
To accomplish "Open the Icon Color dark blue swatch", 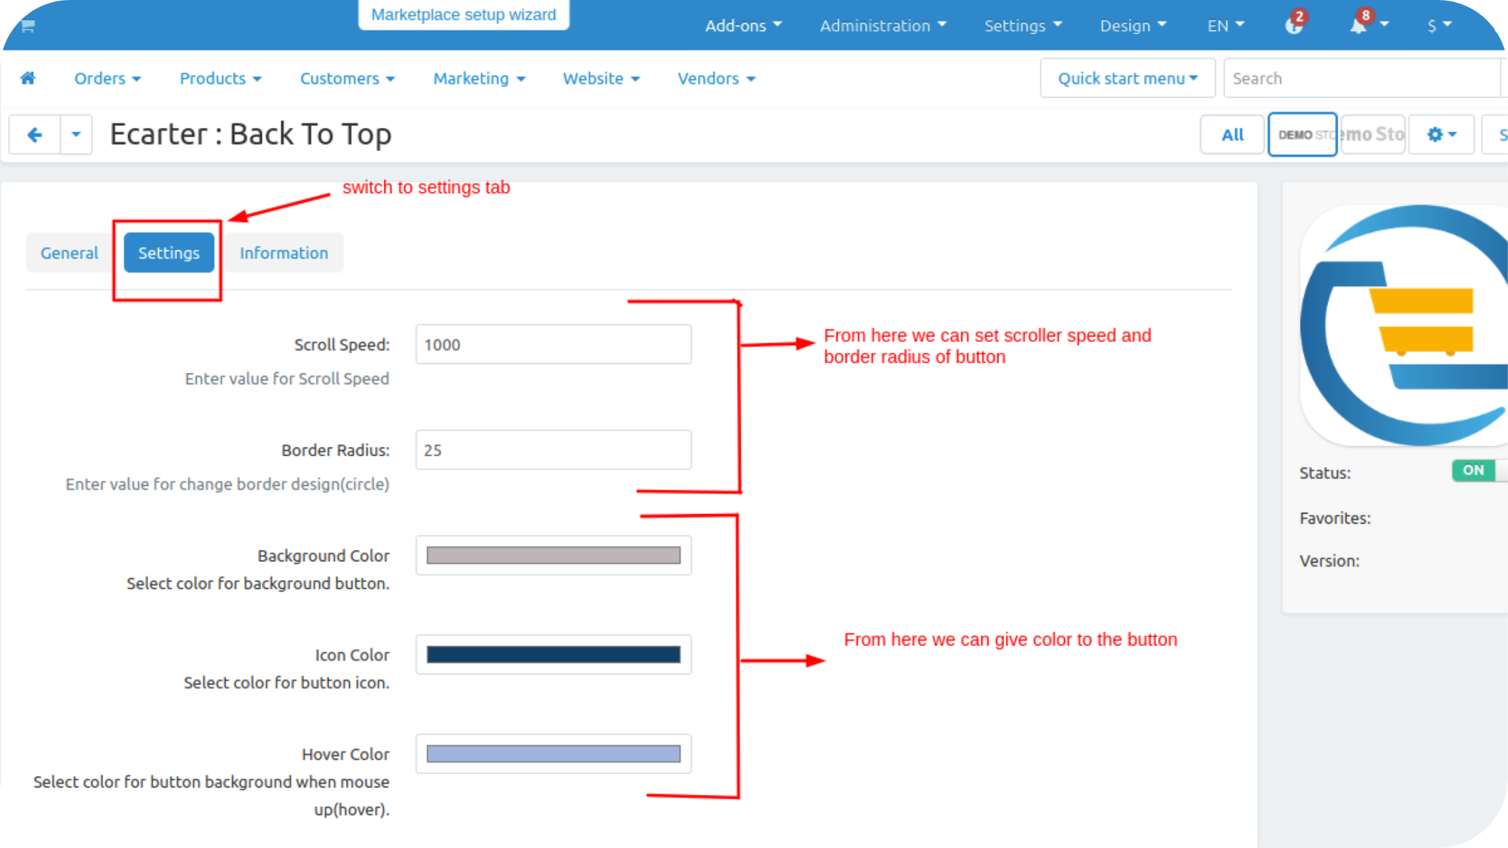I will [x=553, y=654].
